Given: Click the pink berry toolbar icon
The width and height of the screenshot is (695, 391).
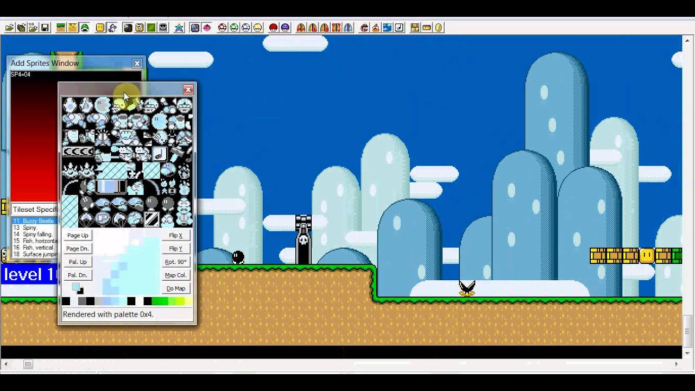Looking at the screenshot, I should click(x=207, y=28).
